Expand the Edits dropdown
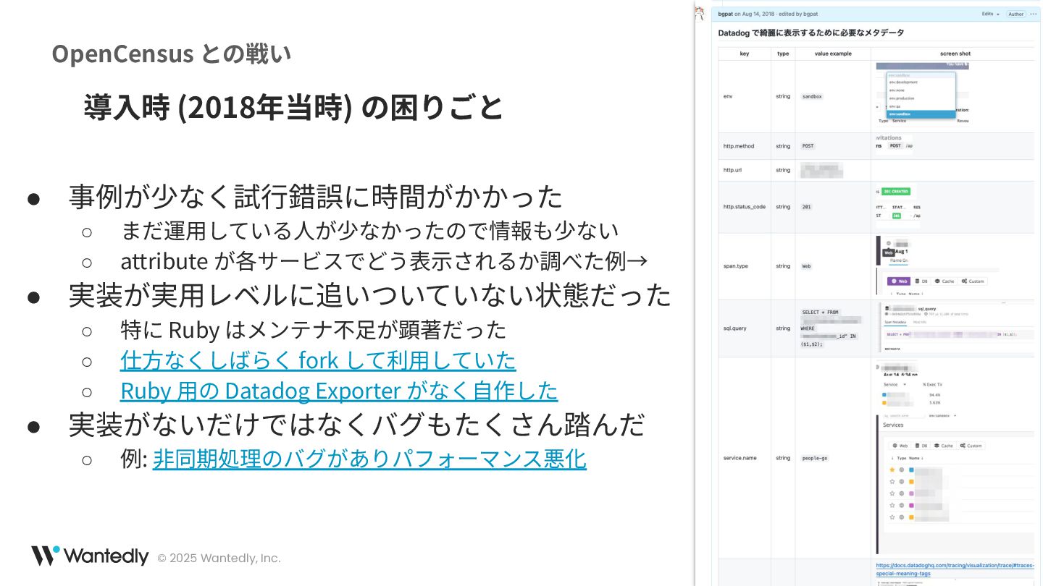This screenshot has width=1043, height=586. [x=990, y=14]
